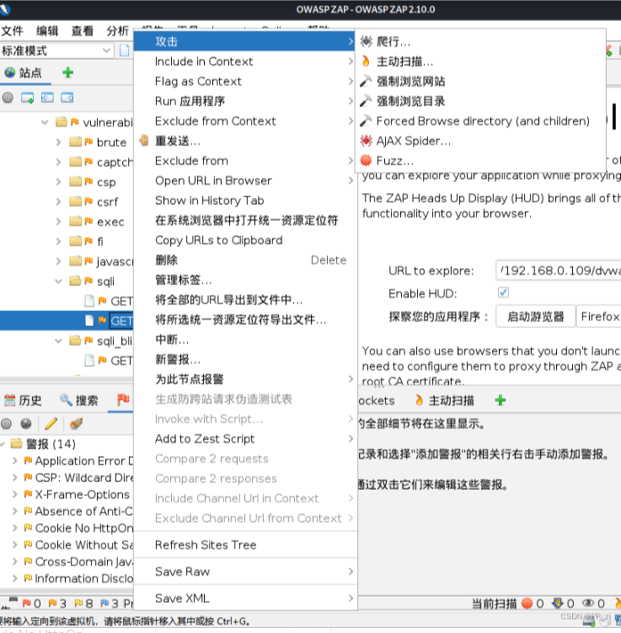Open the 文件 menu in menu bar
Screen dimensions: 621x633
pyautogui.click(x=12, y=30)
